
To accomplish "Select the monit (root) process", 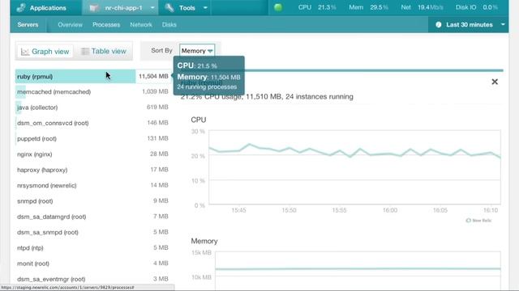I will 92,264.
